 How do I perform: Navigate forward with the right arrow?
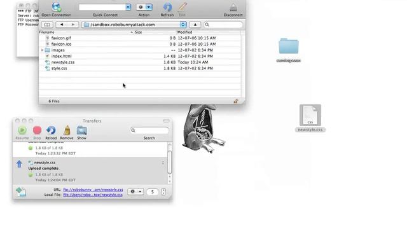73,25
